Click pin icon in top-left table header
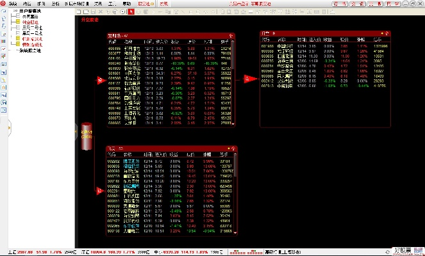425x256 pixels. pyautogui.click(x=231, y=35)
